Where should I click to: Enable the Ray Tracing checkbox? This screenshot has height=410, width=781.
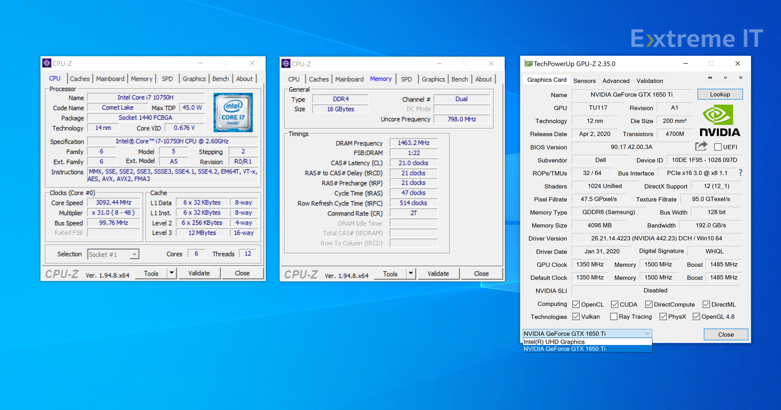click(614, 316)
